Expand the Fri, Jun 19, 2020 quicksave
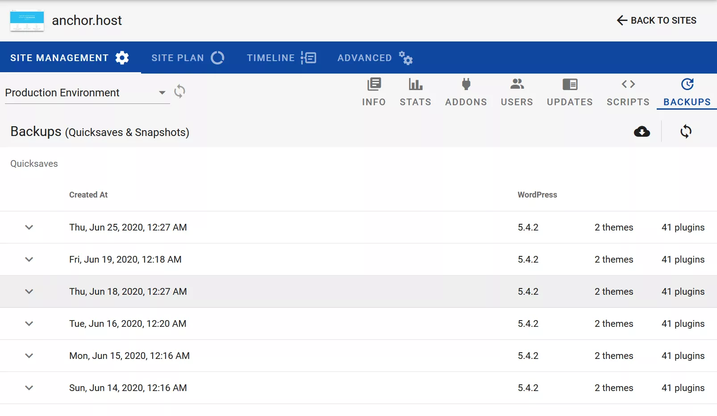717x416 pixels. coord(29,259)
